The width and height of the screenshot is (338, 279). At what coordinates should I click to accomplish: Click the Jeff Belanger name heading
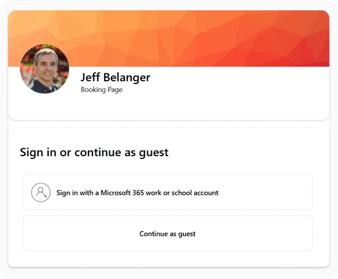tap(116, 77)
